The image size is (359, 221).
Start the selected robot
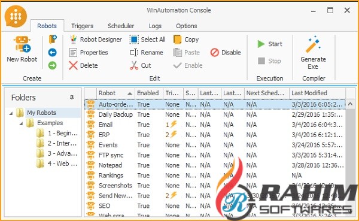(270, 44)
